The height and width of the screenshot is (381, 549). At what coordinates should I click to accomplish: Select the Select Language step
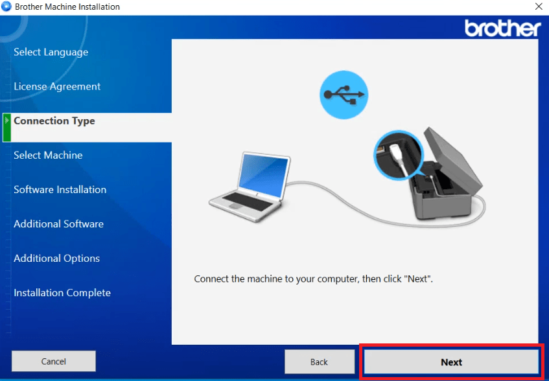(x=51, y=52)
